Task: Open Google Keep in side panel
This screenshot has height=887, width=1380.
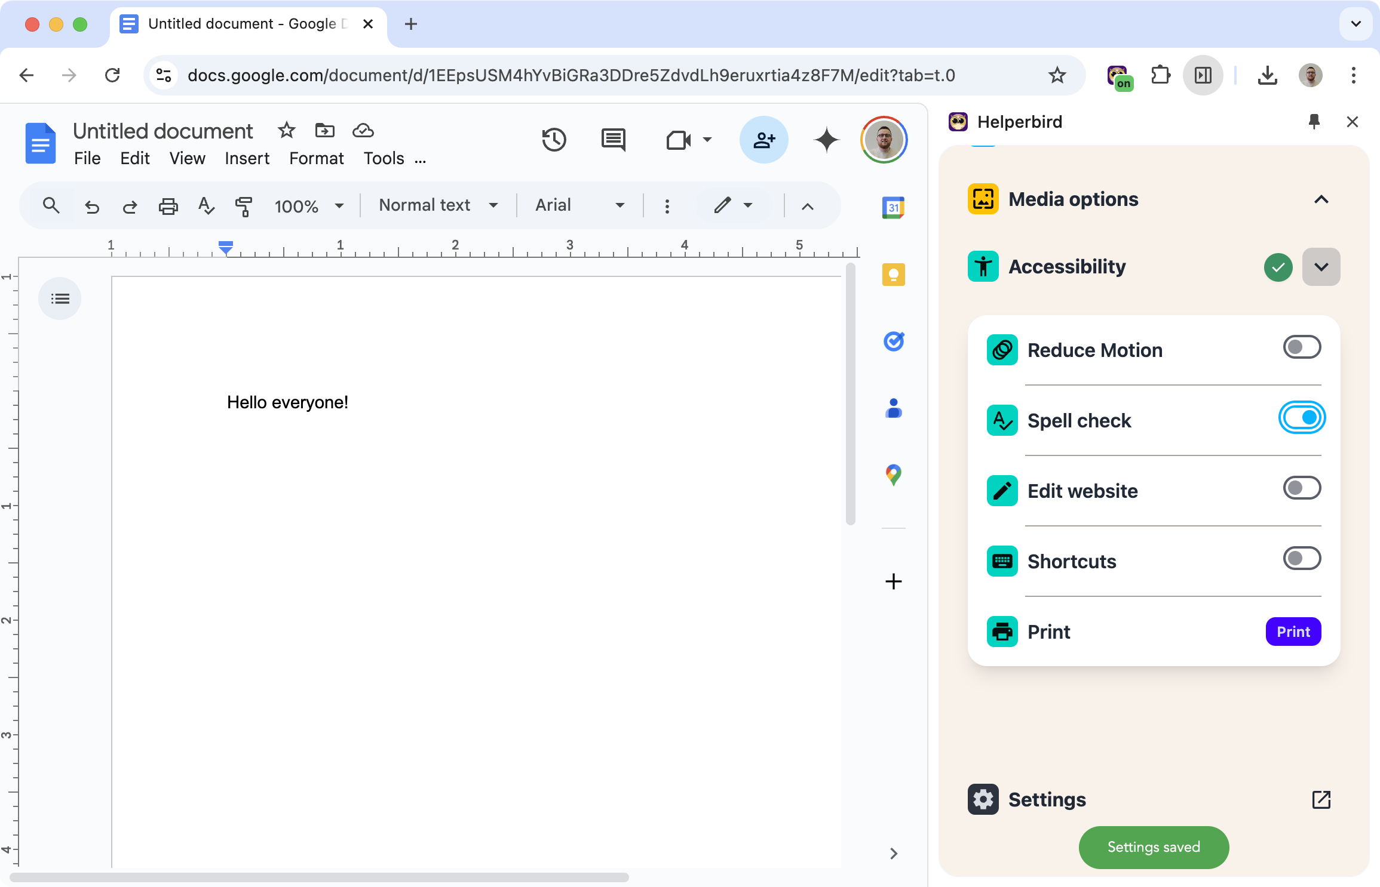Action: point(893,275)
